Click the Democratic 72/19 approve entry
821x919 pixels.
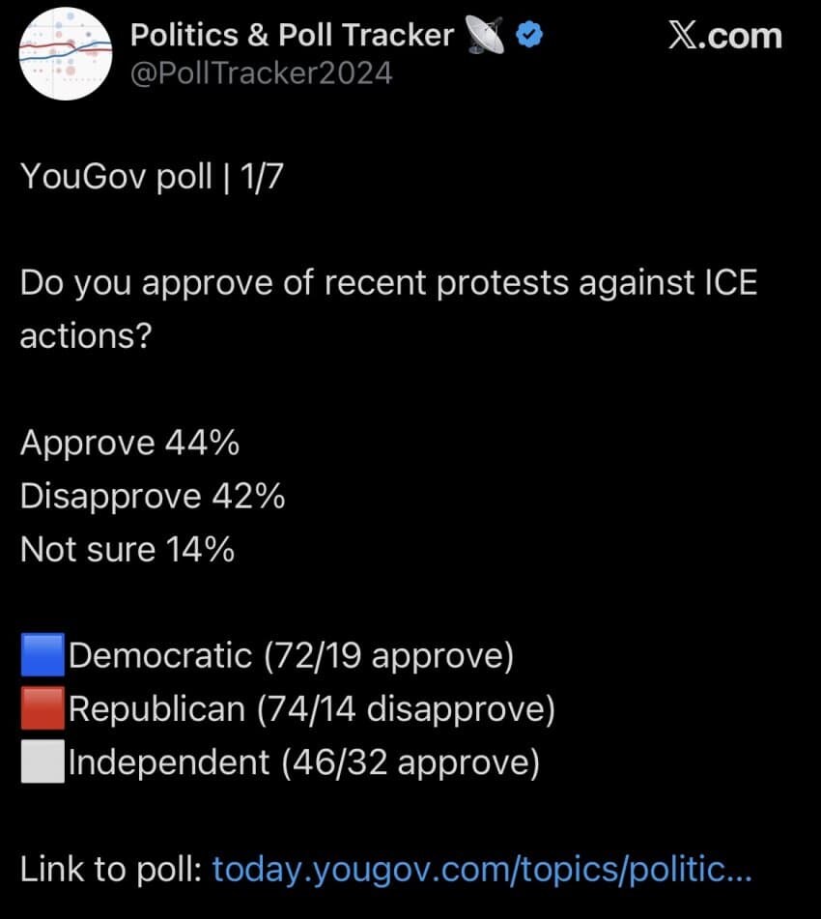point(290,655)
